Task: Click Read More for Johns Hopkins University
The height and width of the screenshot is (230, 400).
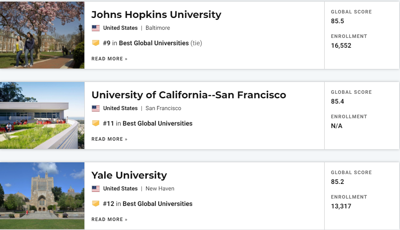Action: point(109,59)
